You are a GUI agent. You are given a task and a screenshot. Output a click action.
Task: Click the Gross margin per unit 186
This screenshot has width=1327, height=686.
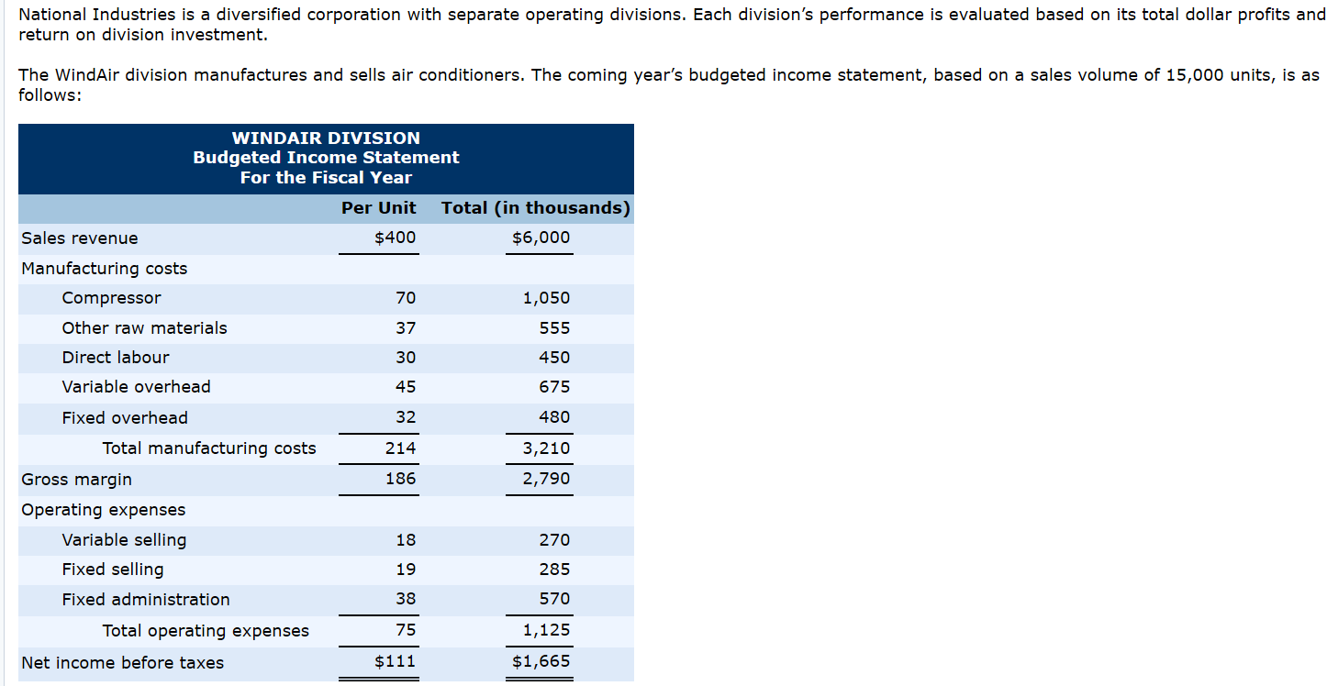(401, 479)
